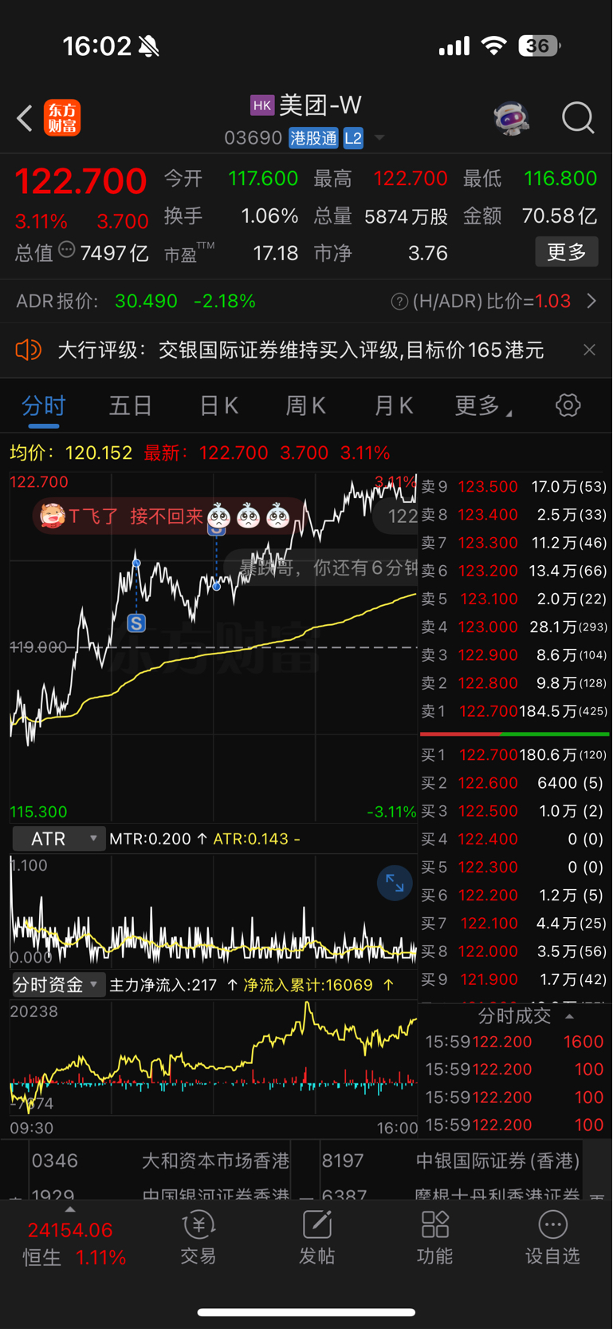613x1329 pixels.
Task: Dismiss the rating news banner
Action: (589, 350)
